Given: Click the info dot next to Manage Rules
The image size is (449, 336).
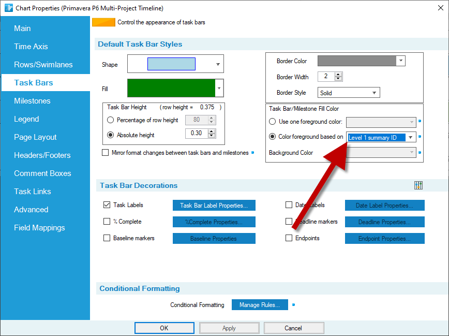Looking at the screenshot, I should [293, 304].
